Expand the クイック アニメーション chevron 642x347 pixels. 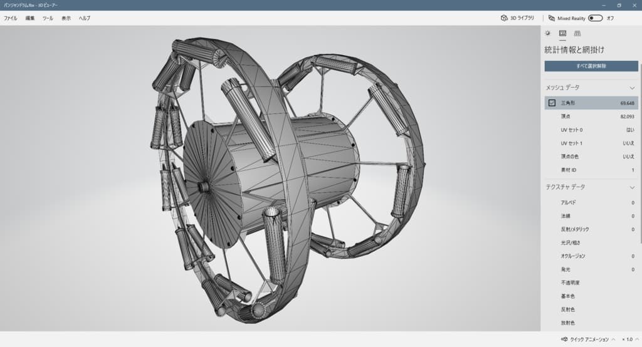pyautogui.click(x=613, y=339)
